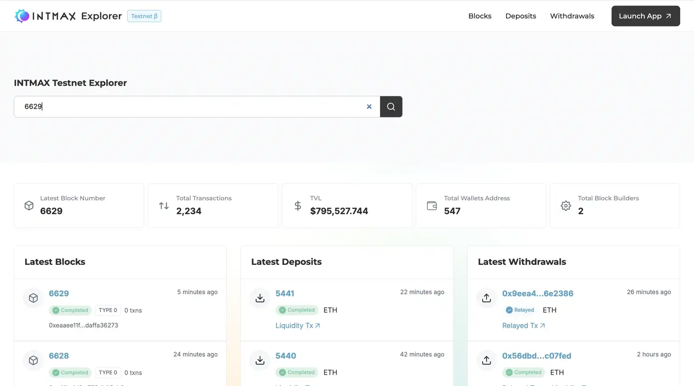The width and height of the screenshot is (694, 386).
Task: Click the wallet icon in Total Wallets Address
Action: pyautogui.click(x=432, y=206)
